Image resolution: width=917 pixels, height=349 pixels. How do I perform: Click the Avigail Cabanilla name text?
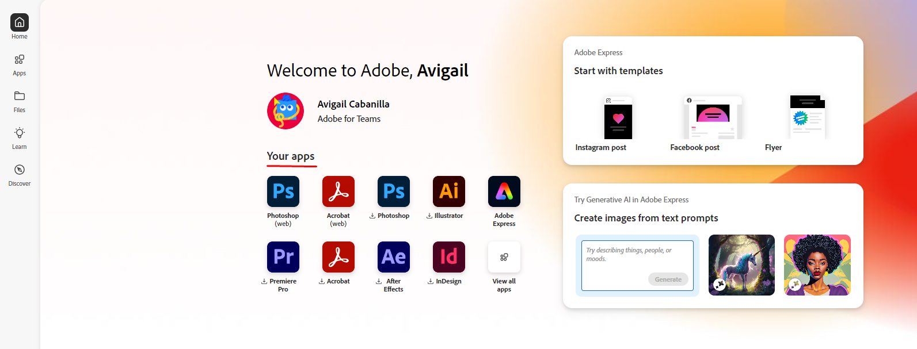(353, 104)
